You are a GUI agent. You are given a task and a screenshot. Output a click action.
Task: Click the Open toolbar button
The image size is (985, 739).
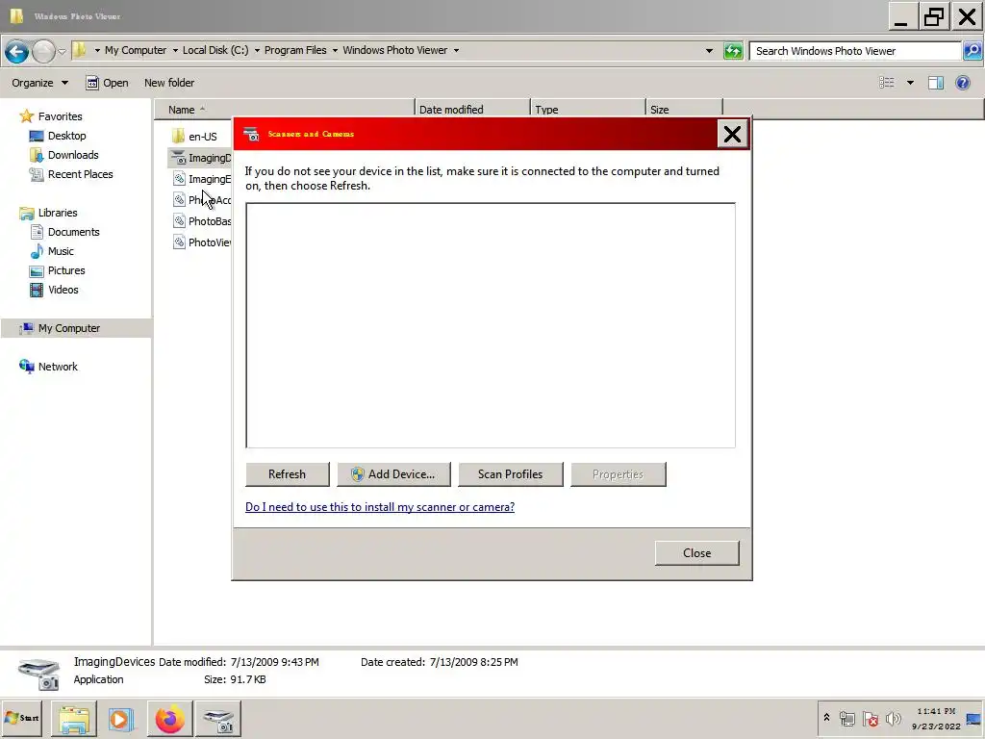(107, 83)
